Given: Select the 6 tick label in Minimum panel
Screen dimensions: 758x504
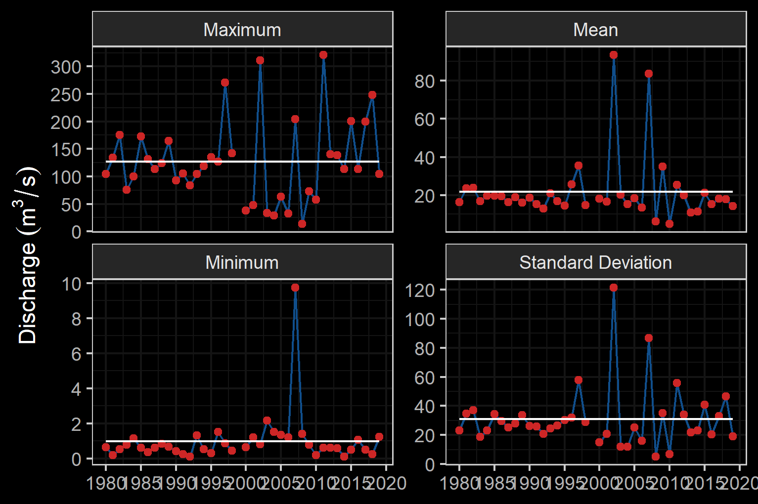Looking at the screenshot, I should 76,354.
